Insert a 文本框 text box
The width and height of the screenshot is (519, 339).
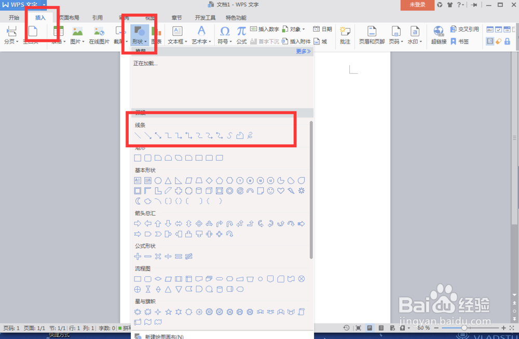tap(177, 35)
